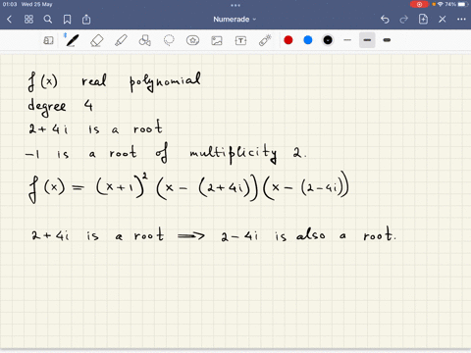Tap the handwritten line 'degree 4'
The image size is (471, 353).
60,107
